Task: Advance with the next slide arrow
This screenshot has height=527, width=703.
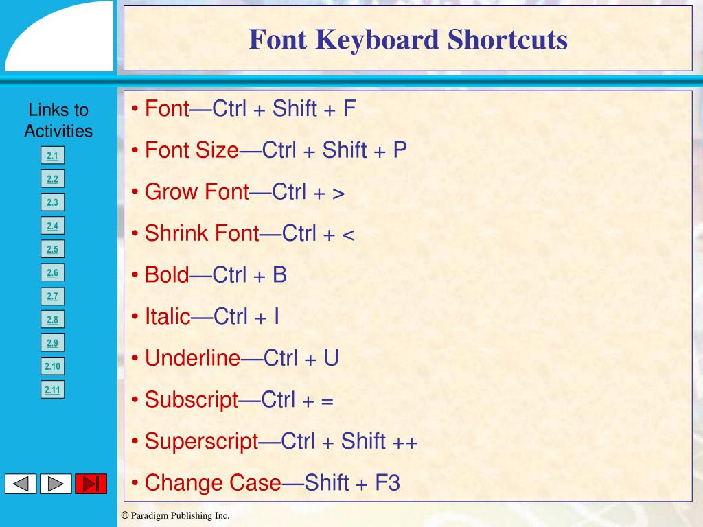Action: 56,484
